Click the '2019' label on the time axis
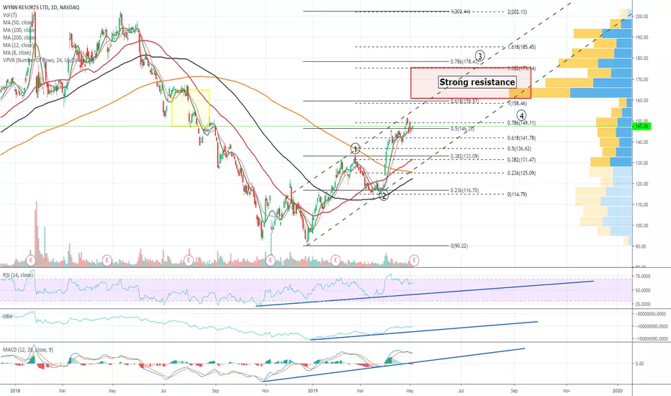This screenshot has height=396, width=671. (313, 390)
